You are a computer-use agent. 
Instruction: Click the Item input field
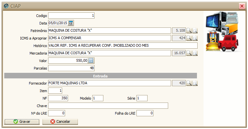[55, 91]
